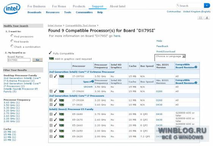Filter by Intel Xeon Processor E5 Family (5)
The width and height of the screenshot is (213, 146).
click(x=21, y=90)
